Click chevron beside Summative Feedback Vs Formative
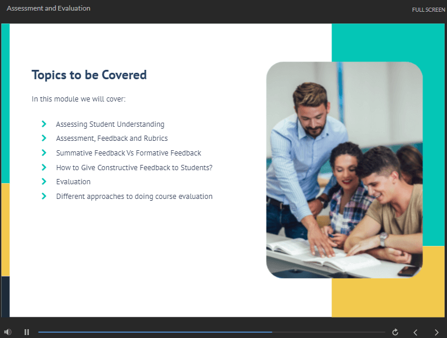Viewport: 447px width, 338px height. click(x=44, y=153)
